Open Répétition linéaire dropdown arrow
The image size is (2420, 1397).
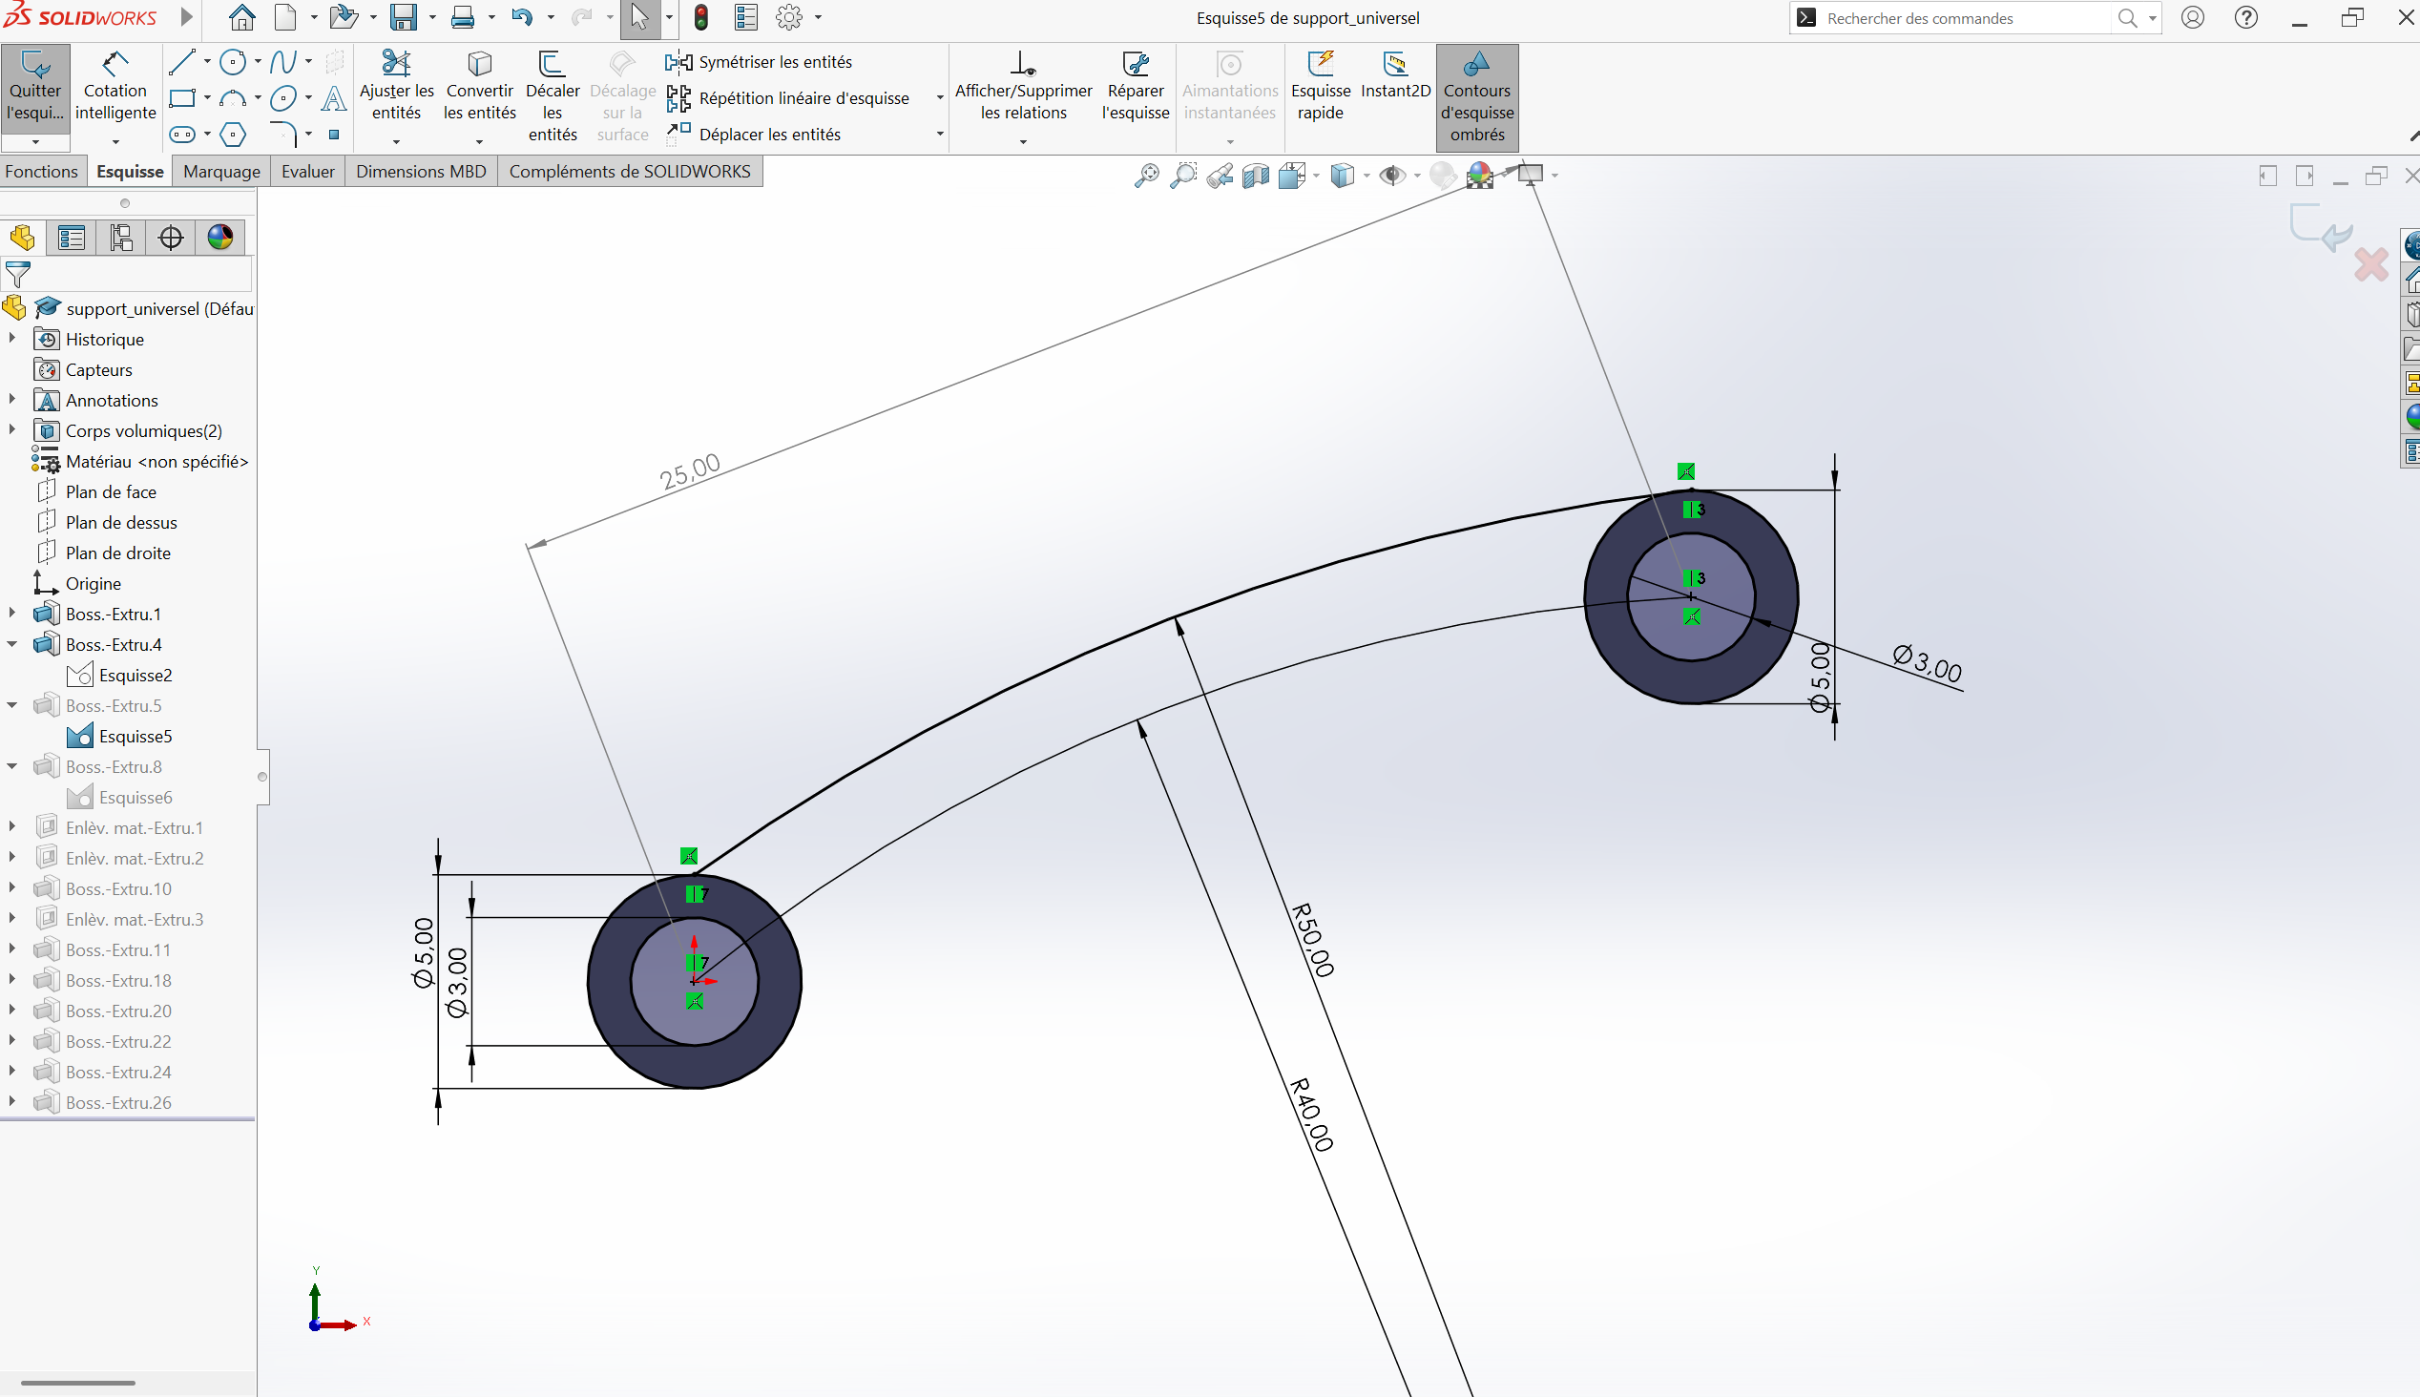pos(939,98)
